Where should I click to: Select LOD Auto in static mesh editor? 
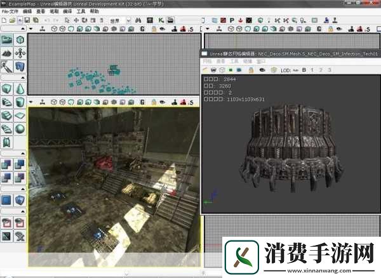[295, 70]
